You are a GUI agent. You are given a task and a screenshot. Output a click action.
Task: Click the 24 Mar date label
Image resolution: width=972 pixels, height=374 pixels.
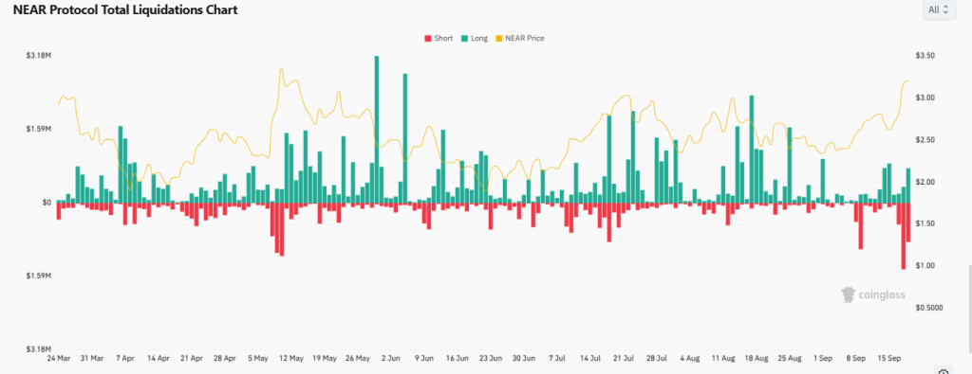click(59, 358)
